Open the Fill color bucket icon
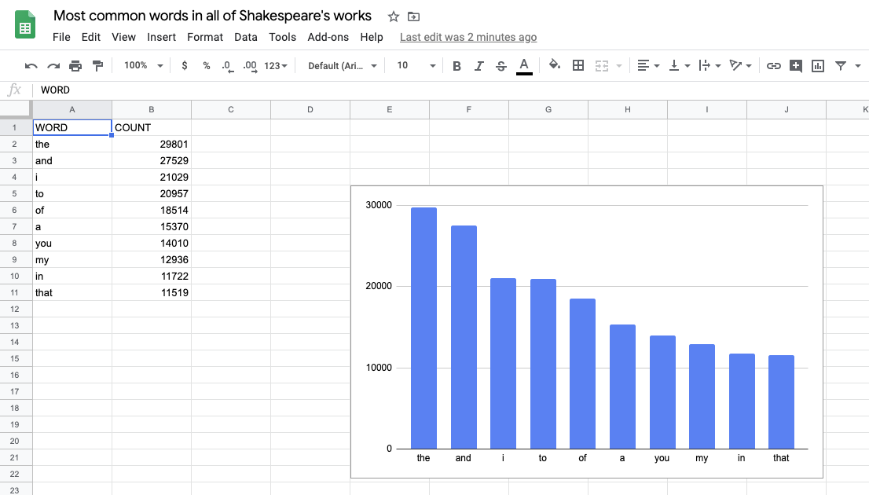 click(554, 65)
